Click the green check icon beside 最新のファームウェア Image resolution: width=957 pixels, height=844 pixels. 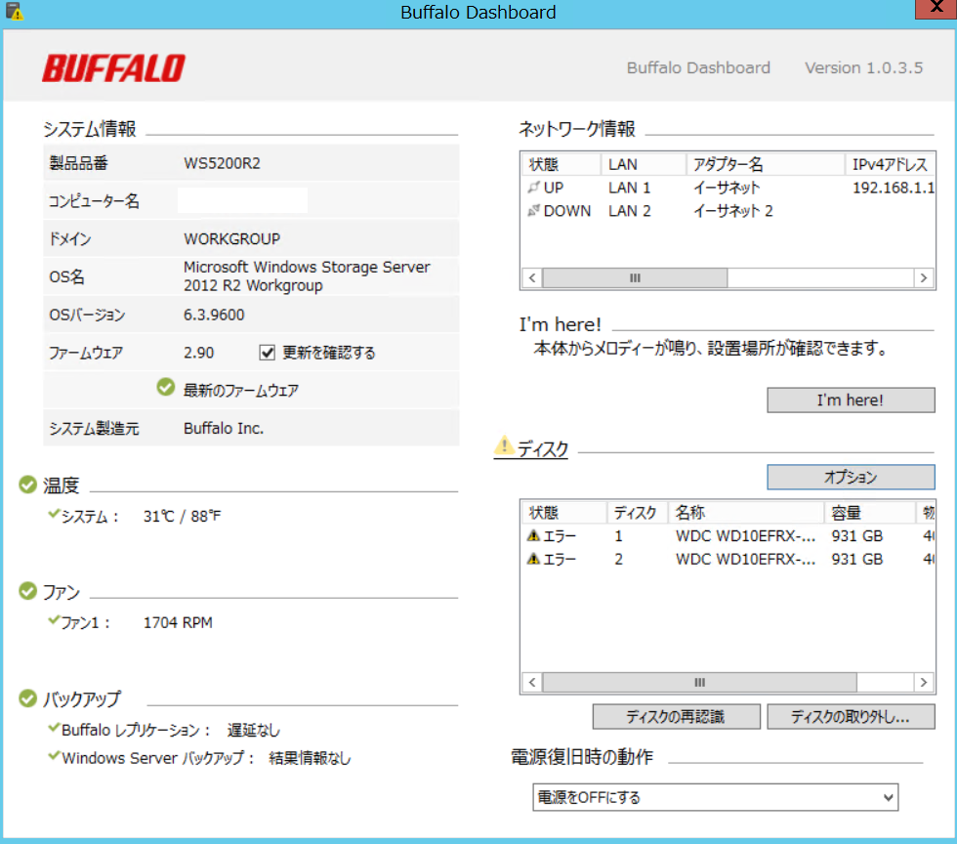[165, 387]
